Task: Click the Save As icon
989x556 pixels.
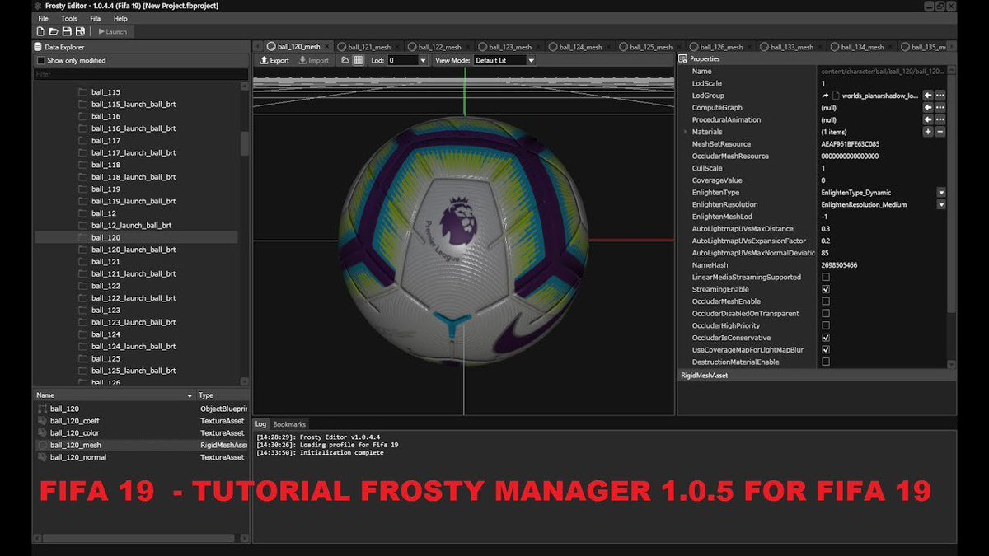Action: (x=79, y=30)
